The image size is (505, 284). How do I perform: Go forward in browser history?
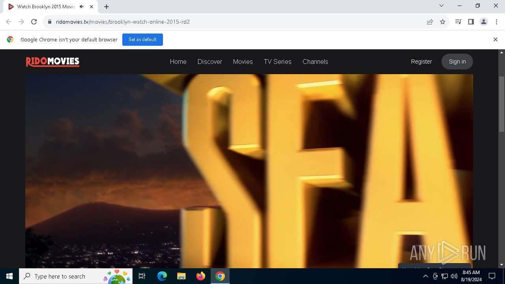21,22
